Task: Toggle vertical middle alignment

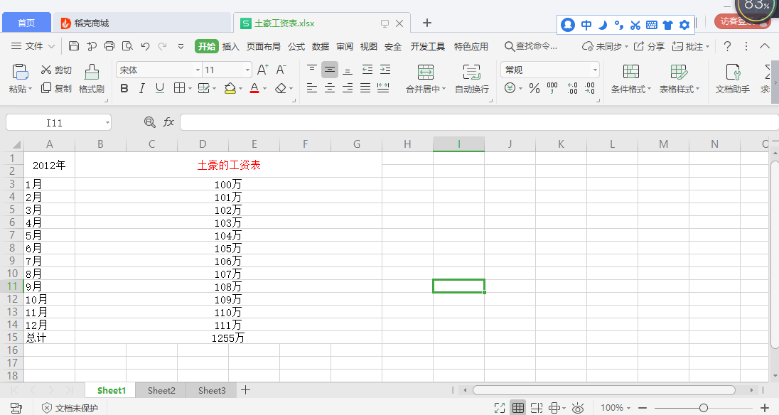Action: tap(330, 70)
